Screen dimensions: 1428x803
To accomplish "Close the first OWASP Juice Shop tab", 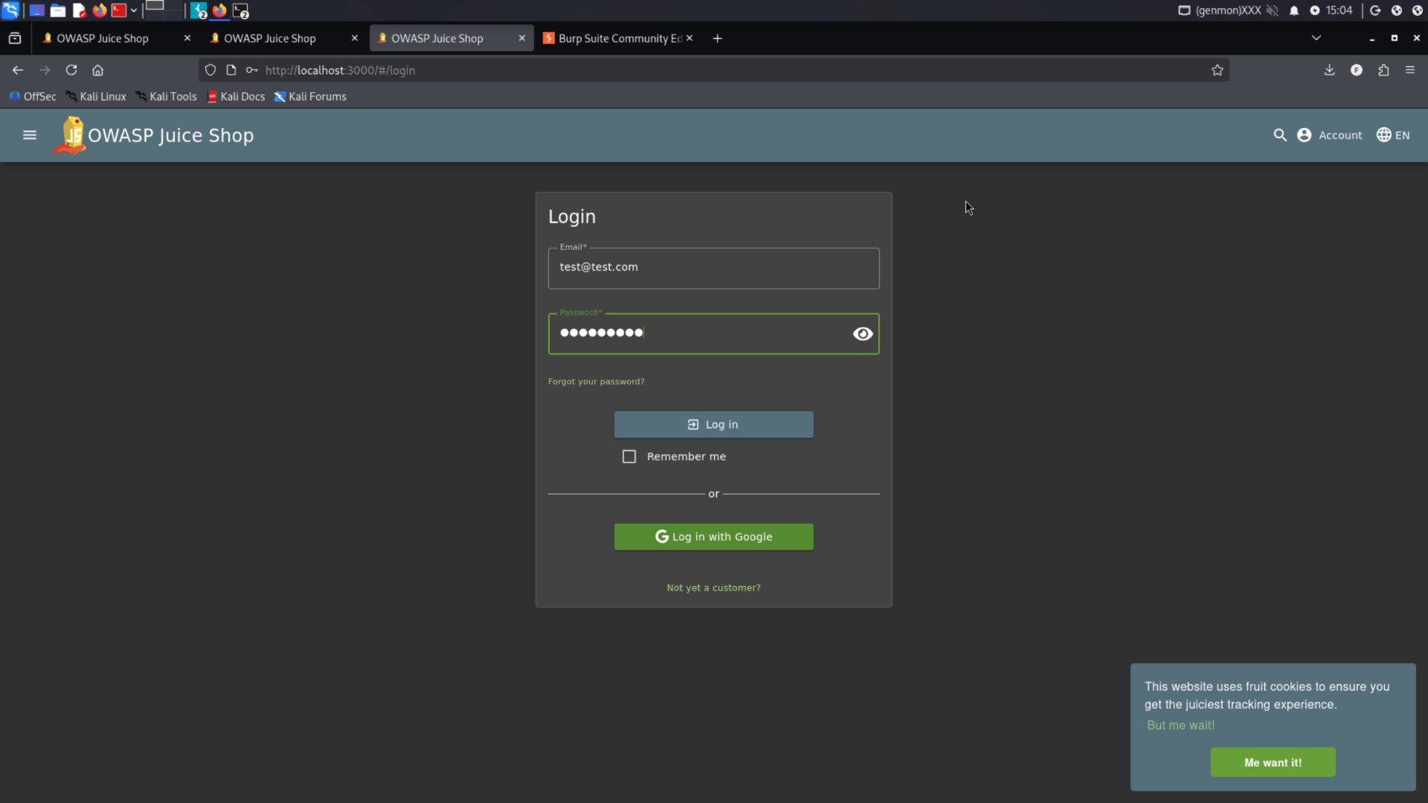I will pos(187,38).
